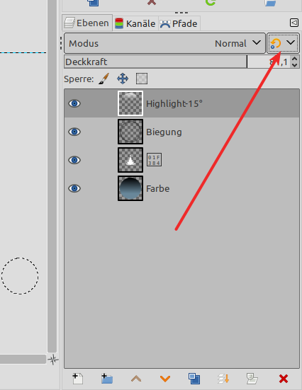
Task: Click the Modus label
Action: (84, 43)
